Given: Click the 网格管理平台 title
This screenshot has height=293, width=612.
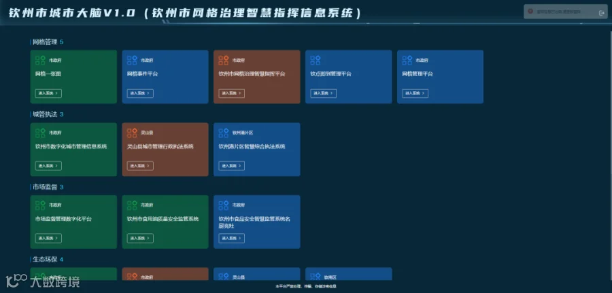Looking at the screenshot, I should click(x=418, y=73).
